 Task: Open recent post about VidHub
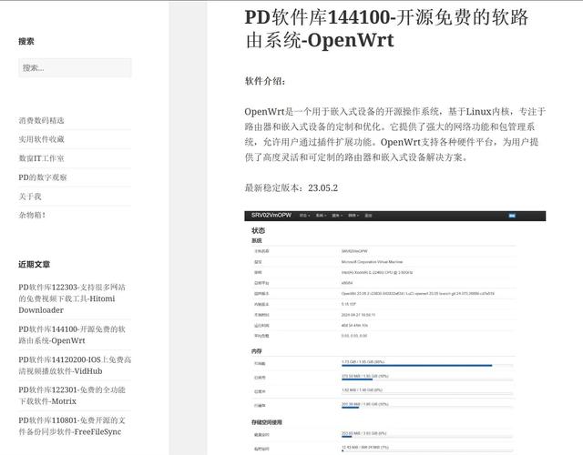tap(75, 365)
